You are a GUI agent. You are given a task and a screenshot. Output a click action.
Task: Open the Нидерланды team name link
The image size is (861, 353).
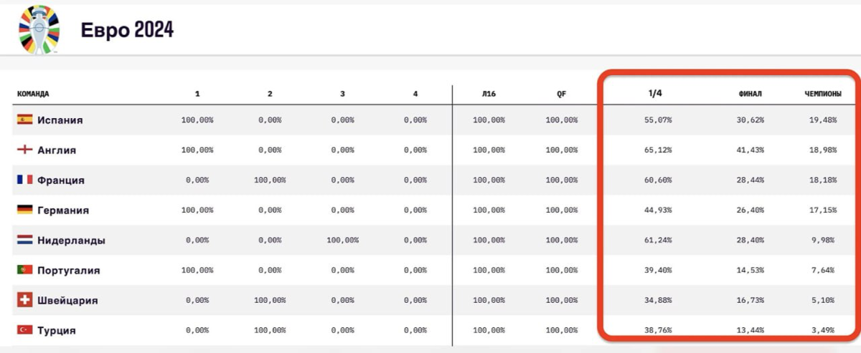pos(71,241)
